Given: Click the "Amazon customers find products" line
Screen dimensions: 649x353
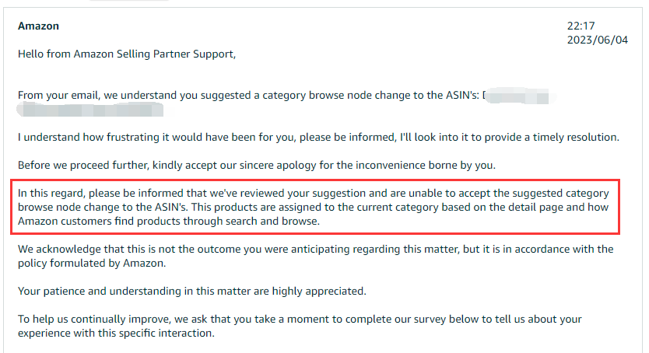Looking at the screenshot, I should coord(169,221).
